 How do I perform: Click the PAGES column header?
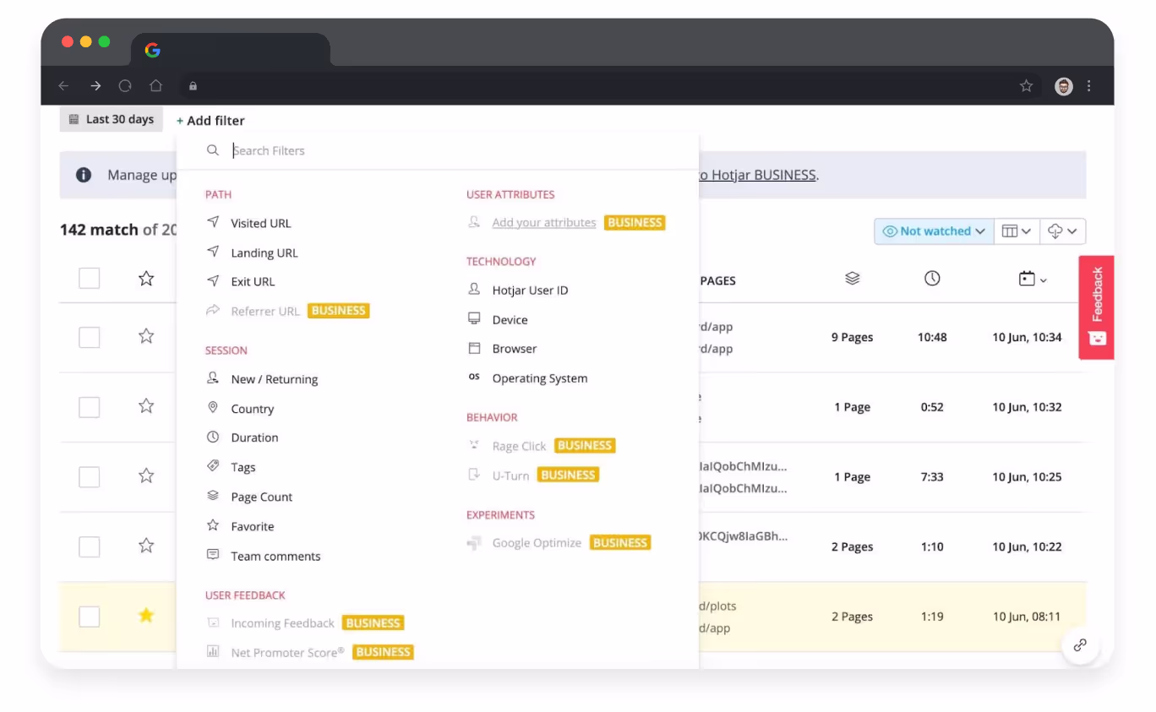717,280
